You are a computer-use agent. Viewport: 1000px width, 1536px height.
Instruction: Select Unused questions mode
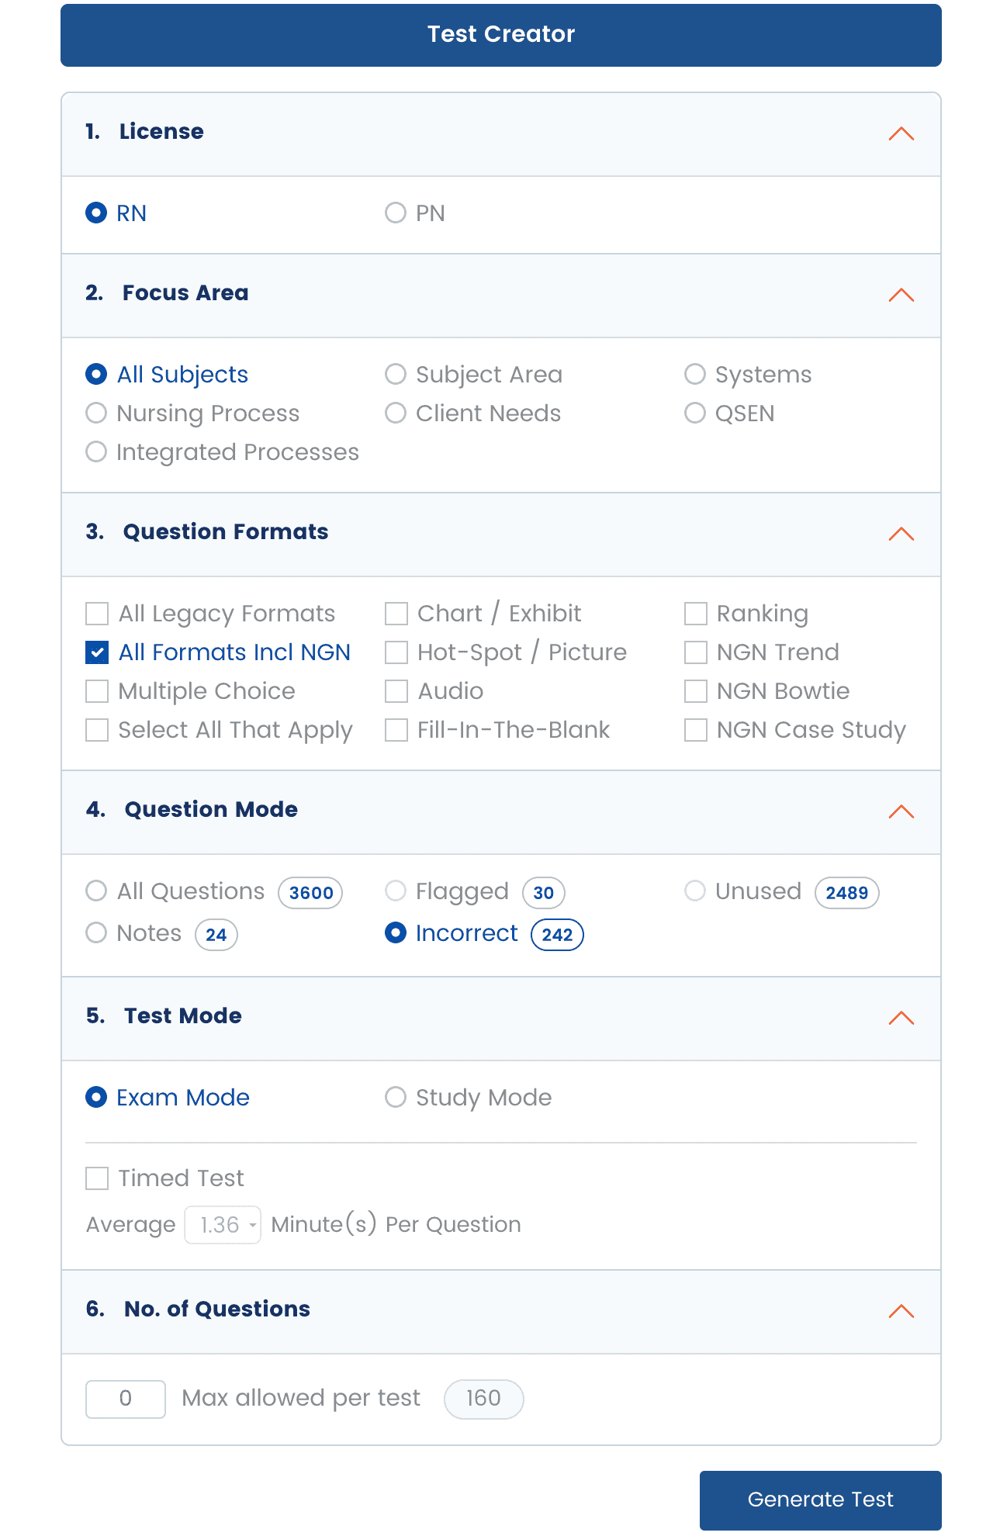[x=695, y=891]
